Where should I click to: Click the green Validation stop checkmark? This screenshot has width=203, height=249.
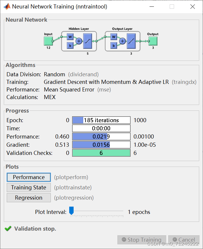click(8, 229)
